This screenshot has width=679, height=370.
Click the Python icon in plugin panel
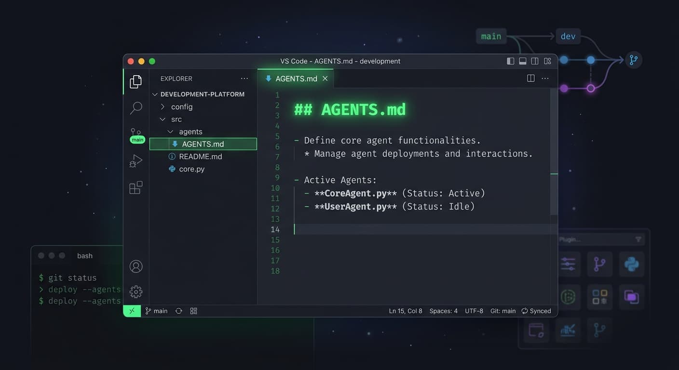(631, 264)
